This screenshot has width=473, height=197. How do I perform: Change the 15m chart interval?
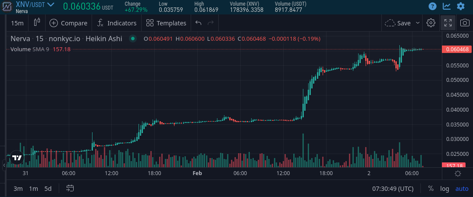tap(17, 23)
